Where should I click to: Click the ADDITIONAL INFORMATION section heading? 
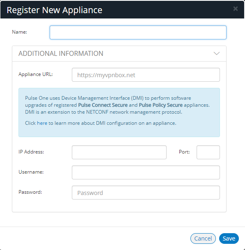point(61,53)
